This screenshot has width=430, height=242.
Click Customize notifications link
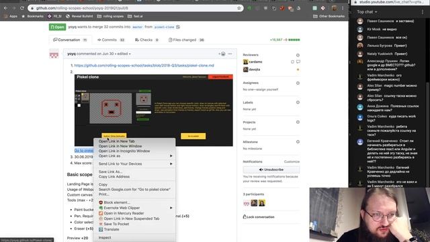(292, 161)
